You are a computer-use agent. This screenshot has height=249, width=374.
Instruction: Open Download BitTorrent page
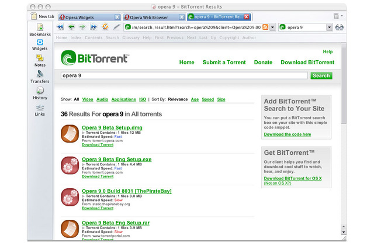click(x=307, y=62)
